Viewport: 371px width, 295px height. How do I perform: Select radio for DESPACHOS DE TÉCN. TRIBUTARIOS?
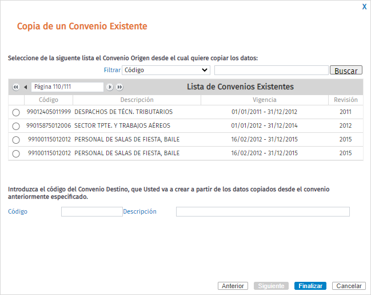[16, 112]
